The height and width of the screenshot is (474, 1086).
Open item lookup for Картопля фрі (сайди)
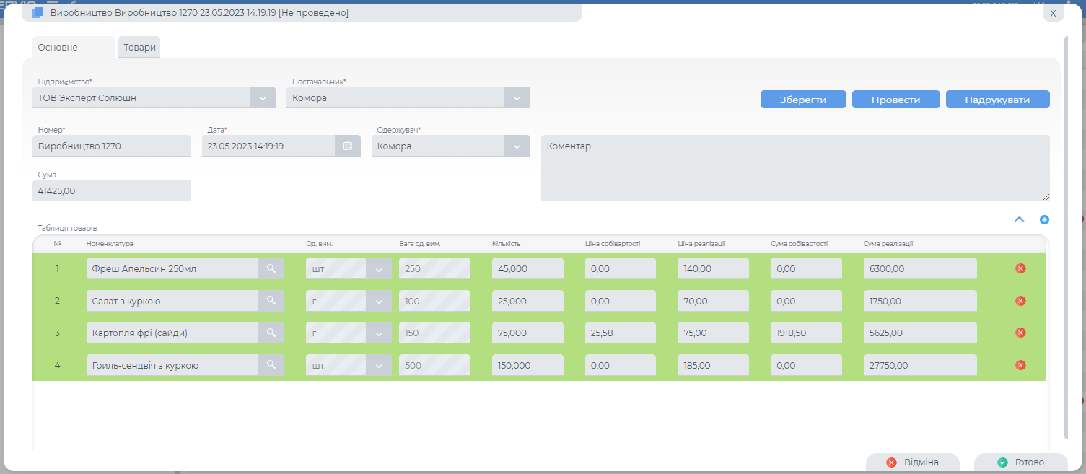click(271, 333)
